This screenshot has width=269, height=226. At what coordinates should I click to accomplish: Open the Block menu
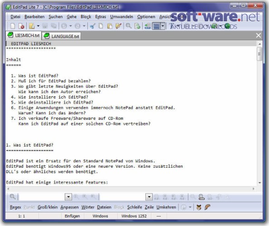pyautogui.click(x=86, y=17)
